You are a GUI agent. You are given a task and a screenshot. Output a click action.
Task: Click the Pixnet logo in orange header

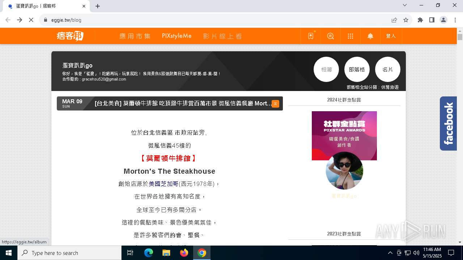[x=70, y=36]
